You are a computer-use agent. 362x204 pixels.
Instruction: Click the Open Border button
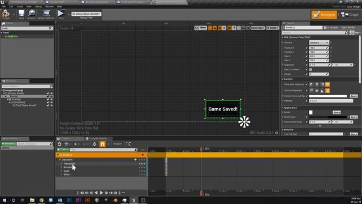(348, 28)
